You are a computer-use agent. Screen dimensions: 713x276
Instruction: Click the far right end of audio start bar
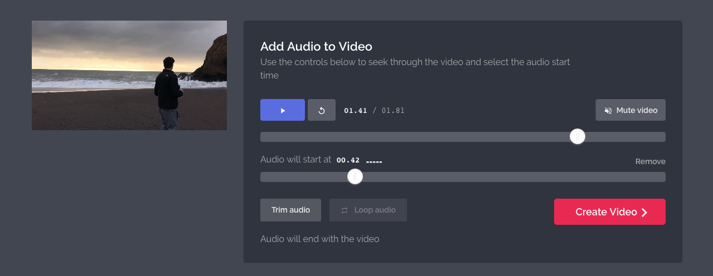[x=662, y=177]
